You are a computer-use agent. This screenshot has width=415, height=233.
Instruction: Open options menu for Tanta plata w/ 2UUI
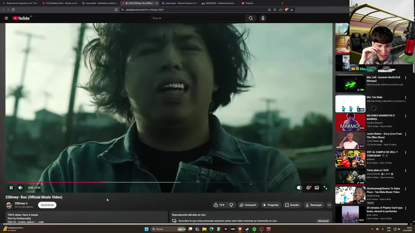(405, 170)
